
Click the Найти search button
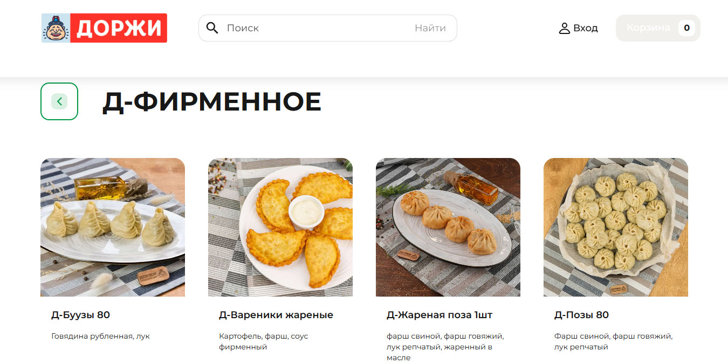click(x=430, y=28)
